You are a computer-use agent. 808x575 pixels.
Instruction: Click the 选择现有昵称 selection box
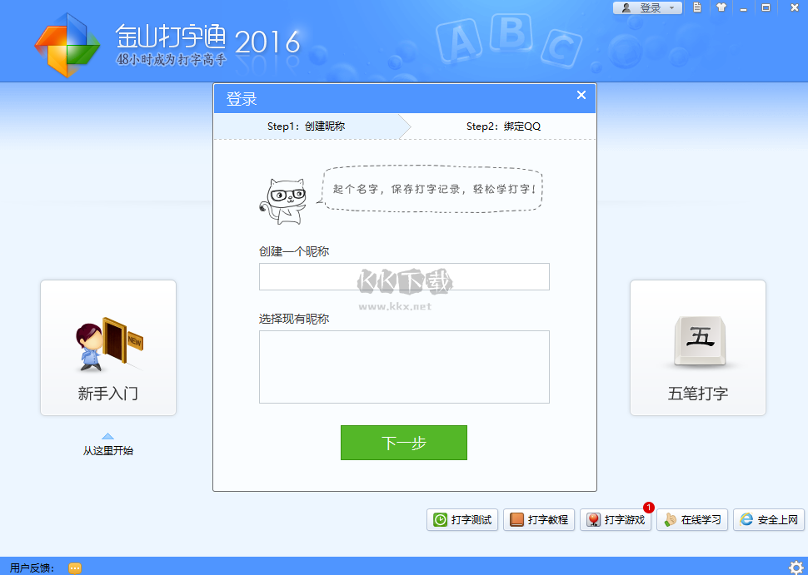(x=403, y=366)
